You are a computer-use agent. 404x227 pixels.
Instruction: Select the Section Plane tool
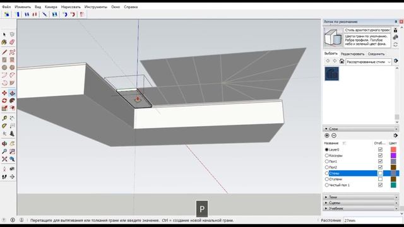[12, 177]
